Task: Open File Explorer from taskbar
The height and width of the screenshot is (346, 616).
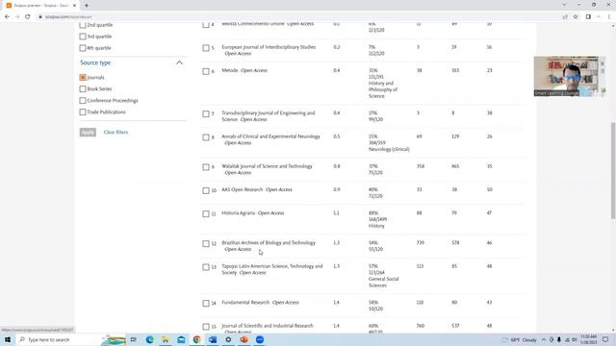Action: [166, 339]
